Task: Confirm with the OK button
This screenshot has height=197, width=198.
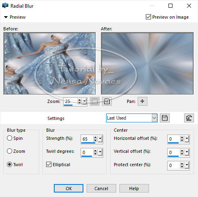Action: 68,188
